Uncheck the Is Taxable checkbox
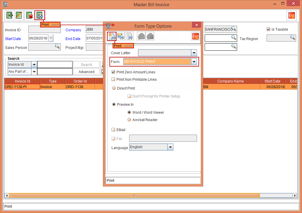The width and height of the screenshot is (302, 213). pos(268,29)
